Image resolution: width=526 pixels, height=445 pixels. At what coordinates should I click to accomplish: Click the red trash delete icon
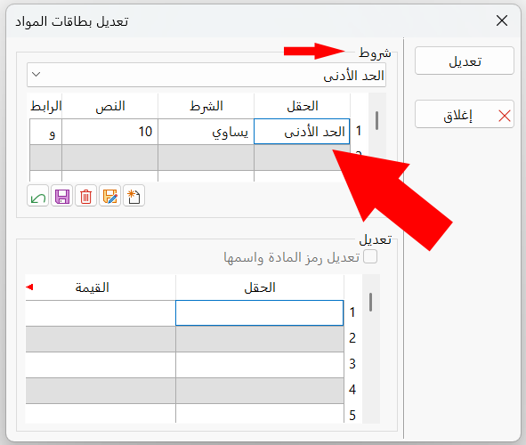click(x=85, y=196)
